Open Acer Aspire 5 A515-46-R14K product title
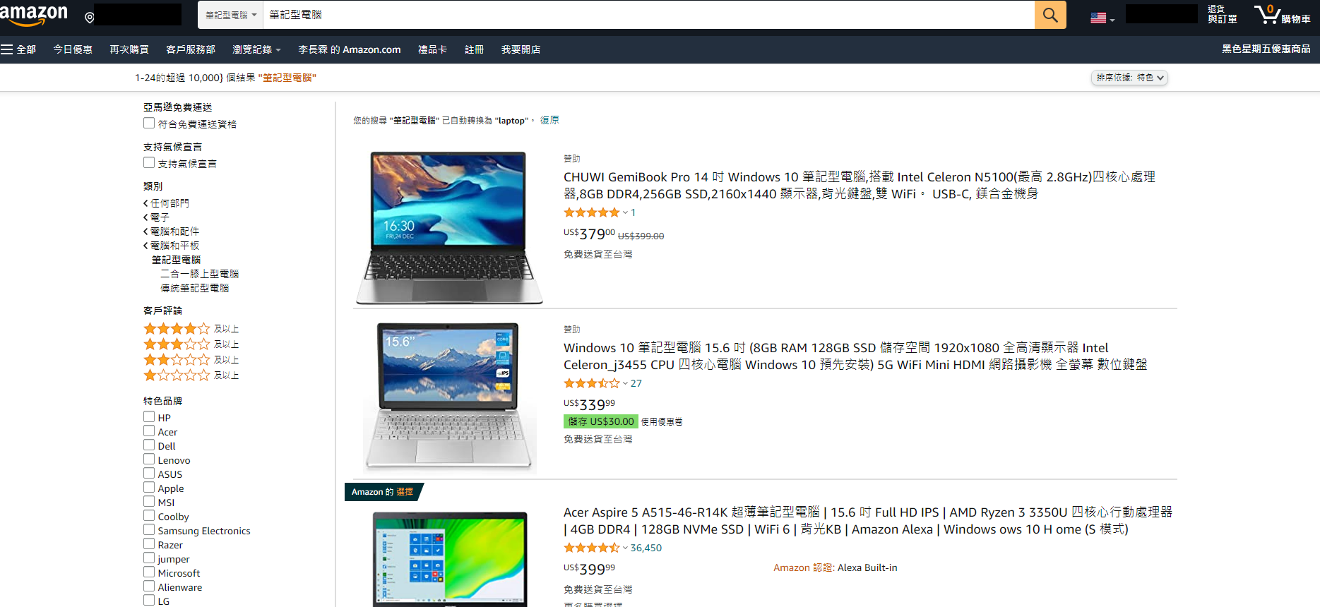Viewport: 1320px width, 607px height. coord(867,520)
